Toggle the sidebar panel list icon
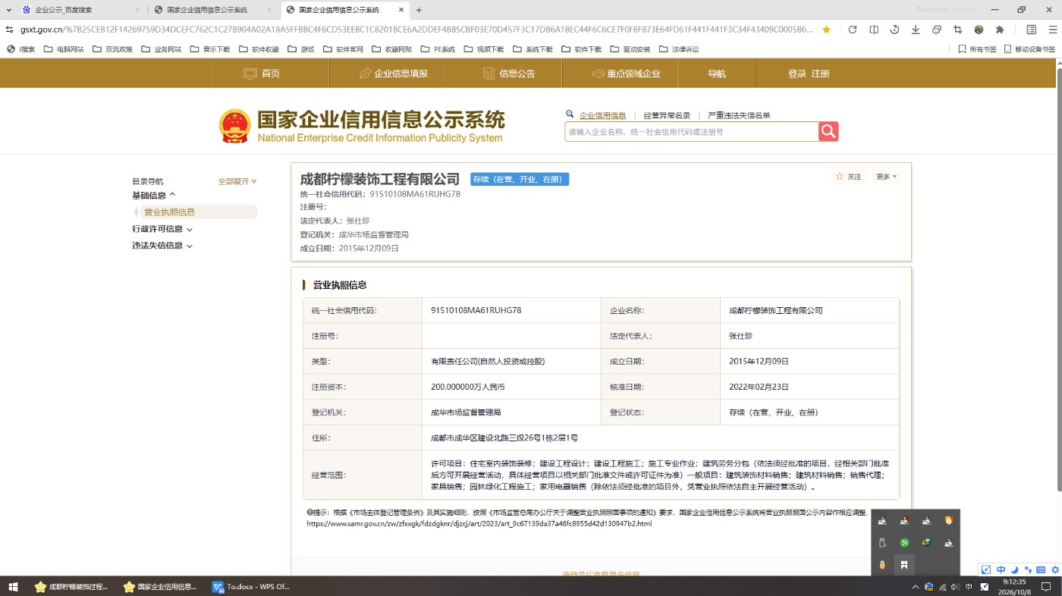Image resolution: width=1062 pixels, height=596 pixels. 1031,30
